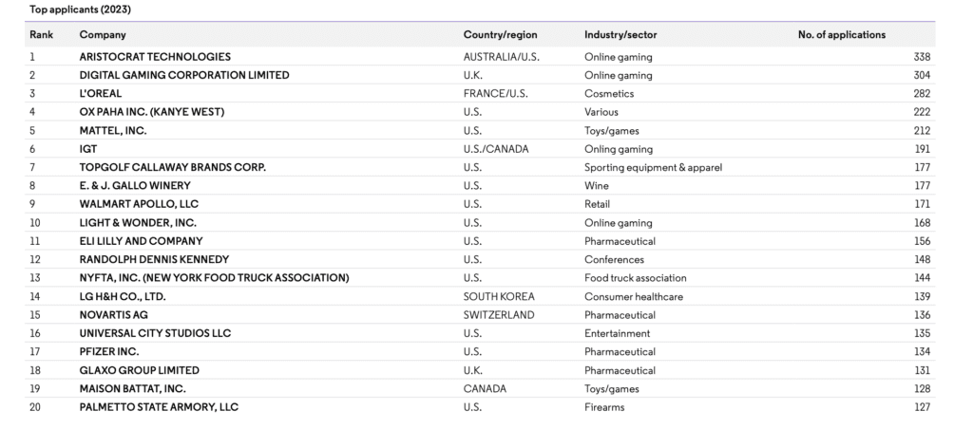Select the ARISTOCRAT TECHNOLOGIES company name
Image resolution: width=973 pixels, height=430 pixels.
(x=155, y=57)
